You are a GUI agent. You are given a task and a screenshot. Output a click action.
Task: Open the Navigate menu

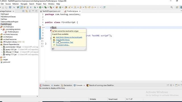point(24,4)
